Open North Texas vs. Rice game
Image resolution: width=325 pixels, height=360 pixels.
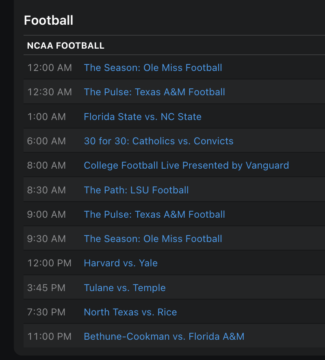click(130, 312)
